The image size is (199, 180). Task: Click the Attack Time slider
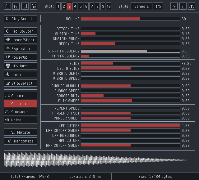pos(131,29)
